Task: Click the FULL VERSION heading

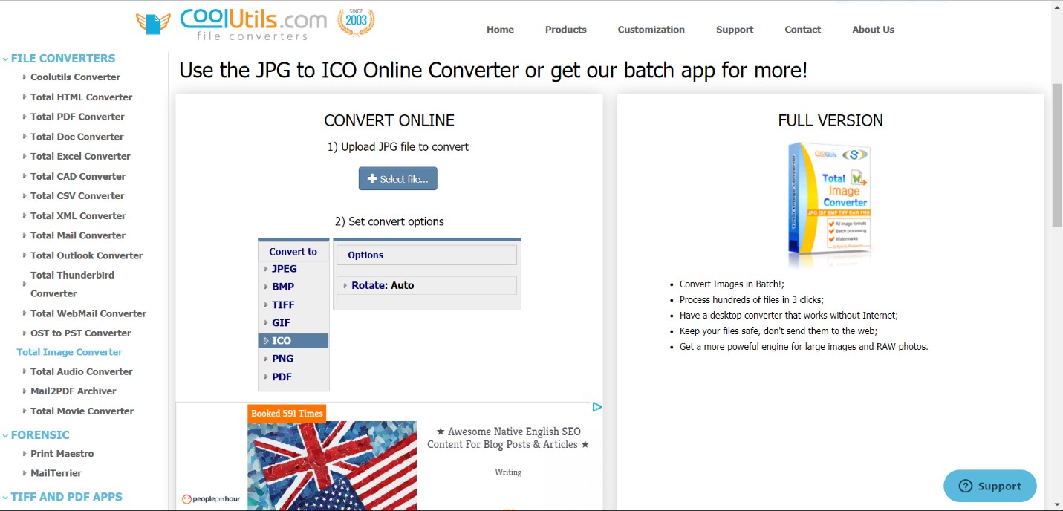Action: (830, 120)
